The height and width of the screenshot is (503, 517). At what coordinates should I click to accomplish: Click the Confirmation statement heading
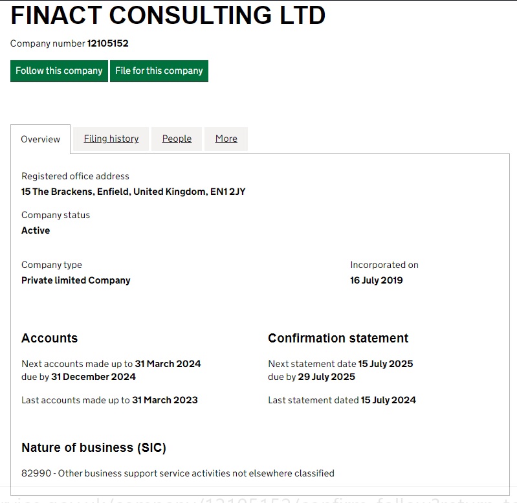(x=338, y=338)
